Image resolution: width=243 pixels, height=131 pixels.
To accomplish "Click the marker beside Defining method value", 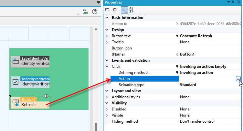I will point(177,73).
